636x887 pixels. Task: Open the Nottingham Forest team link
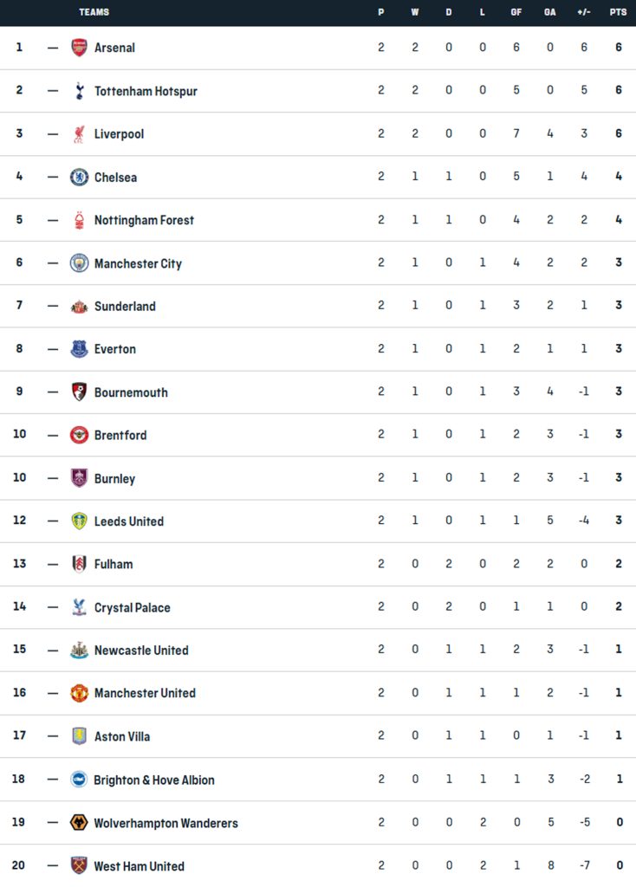(x=144, y=220)
